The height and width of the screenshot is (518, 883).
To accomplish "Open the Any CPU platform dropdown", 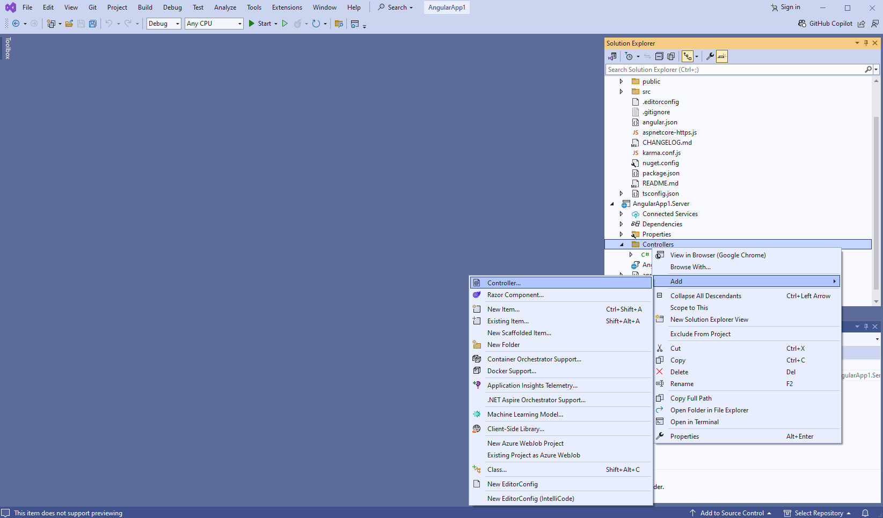I will pyautogui.click(x=214, y=24).
